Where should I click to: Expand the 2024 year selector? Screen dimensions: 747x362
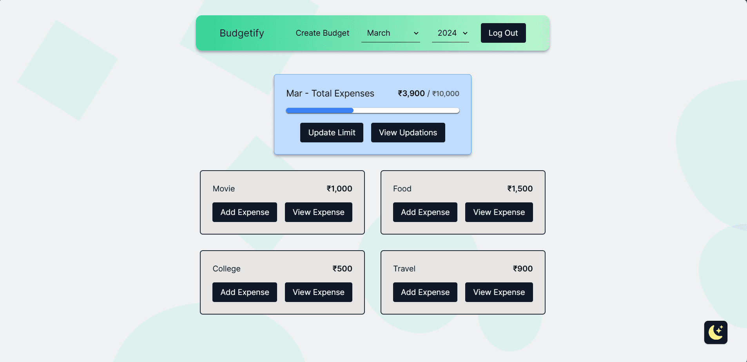(x=450, y=33)
